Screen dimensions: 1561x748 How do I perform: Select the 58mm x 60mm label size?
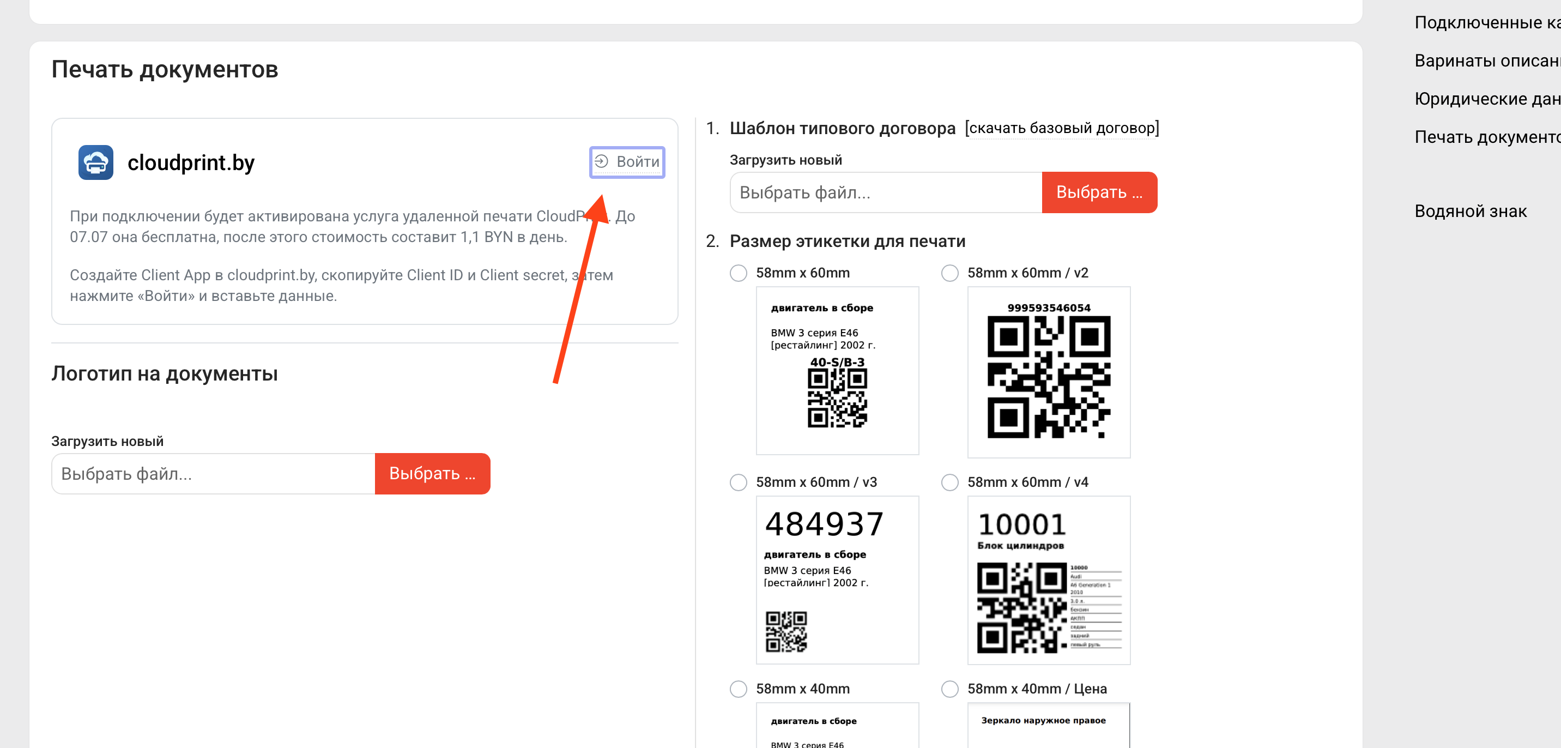pyautogui.click(x=738, y=273)
